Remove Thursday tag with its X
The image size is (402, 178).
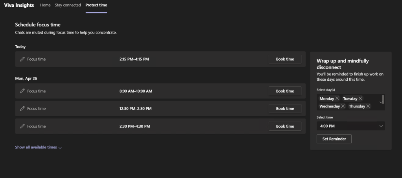(x=368, y=106)
